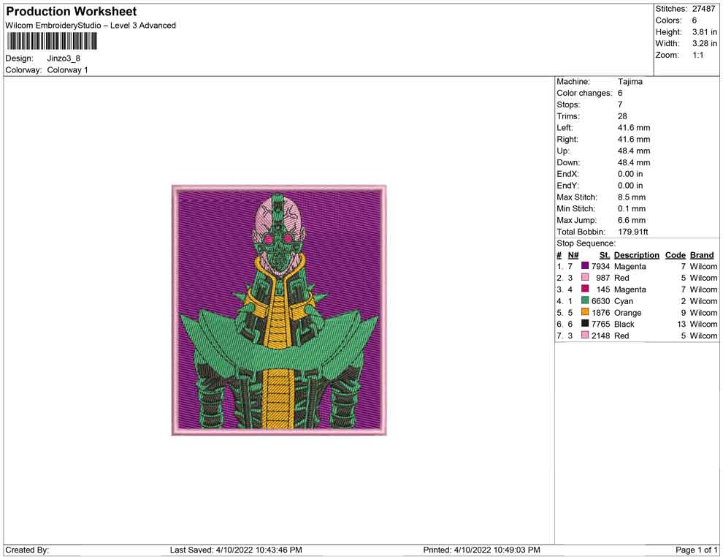Click the green Cyan color swatch
Image resolution: width=723 pixels, height=557 pixels.
point(585,300)
